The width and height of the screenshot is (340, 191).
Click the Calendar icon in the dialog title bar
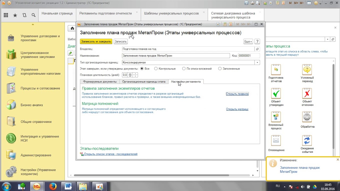tap(231, 24)
